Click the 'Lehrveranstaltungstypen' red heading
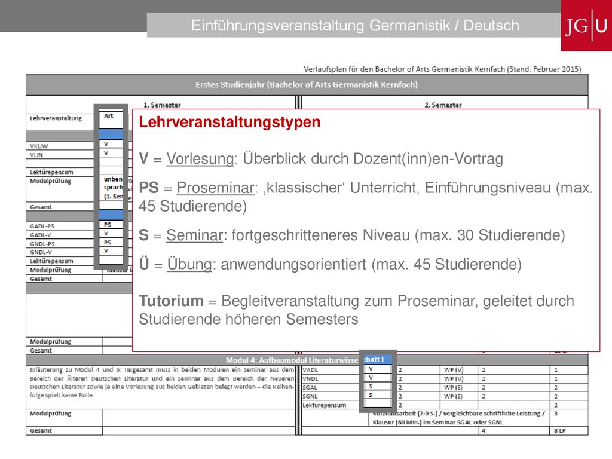 [229, 122]
